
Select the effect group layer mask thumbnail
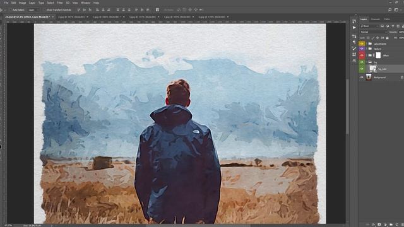click(x=378, y=55)
